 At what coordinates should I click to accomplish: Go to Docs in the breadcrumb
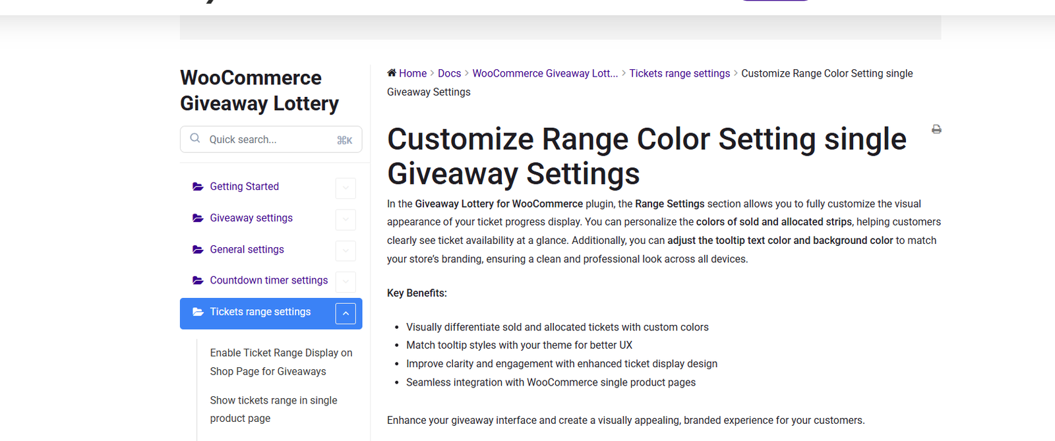click(x=449, y=73)
